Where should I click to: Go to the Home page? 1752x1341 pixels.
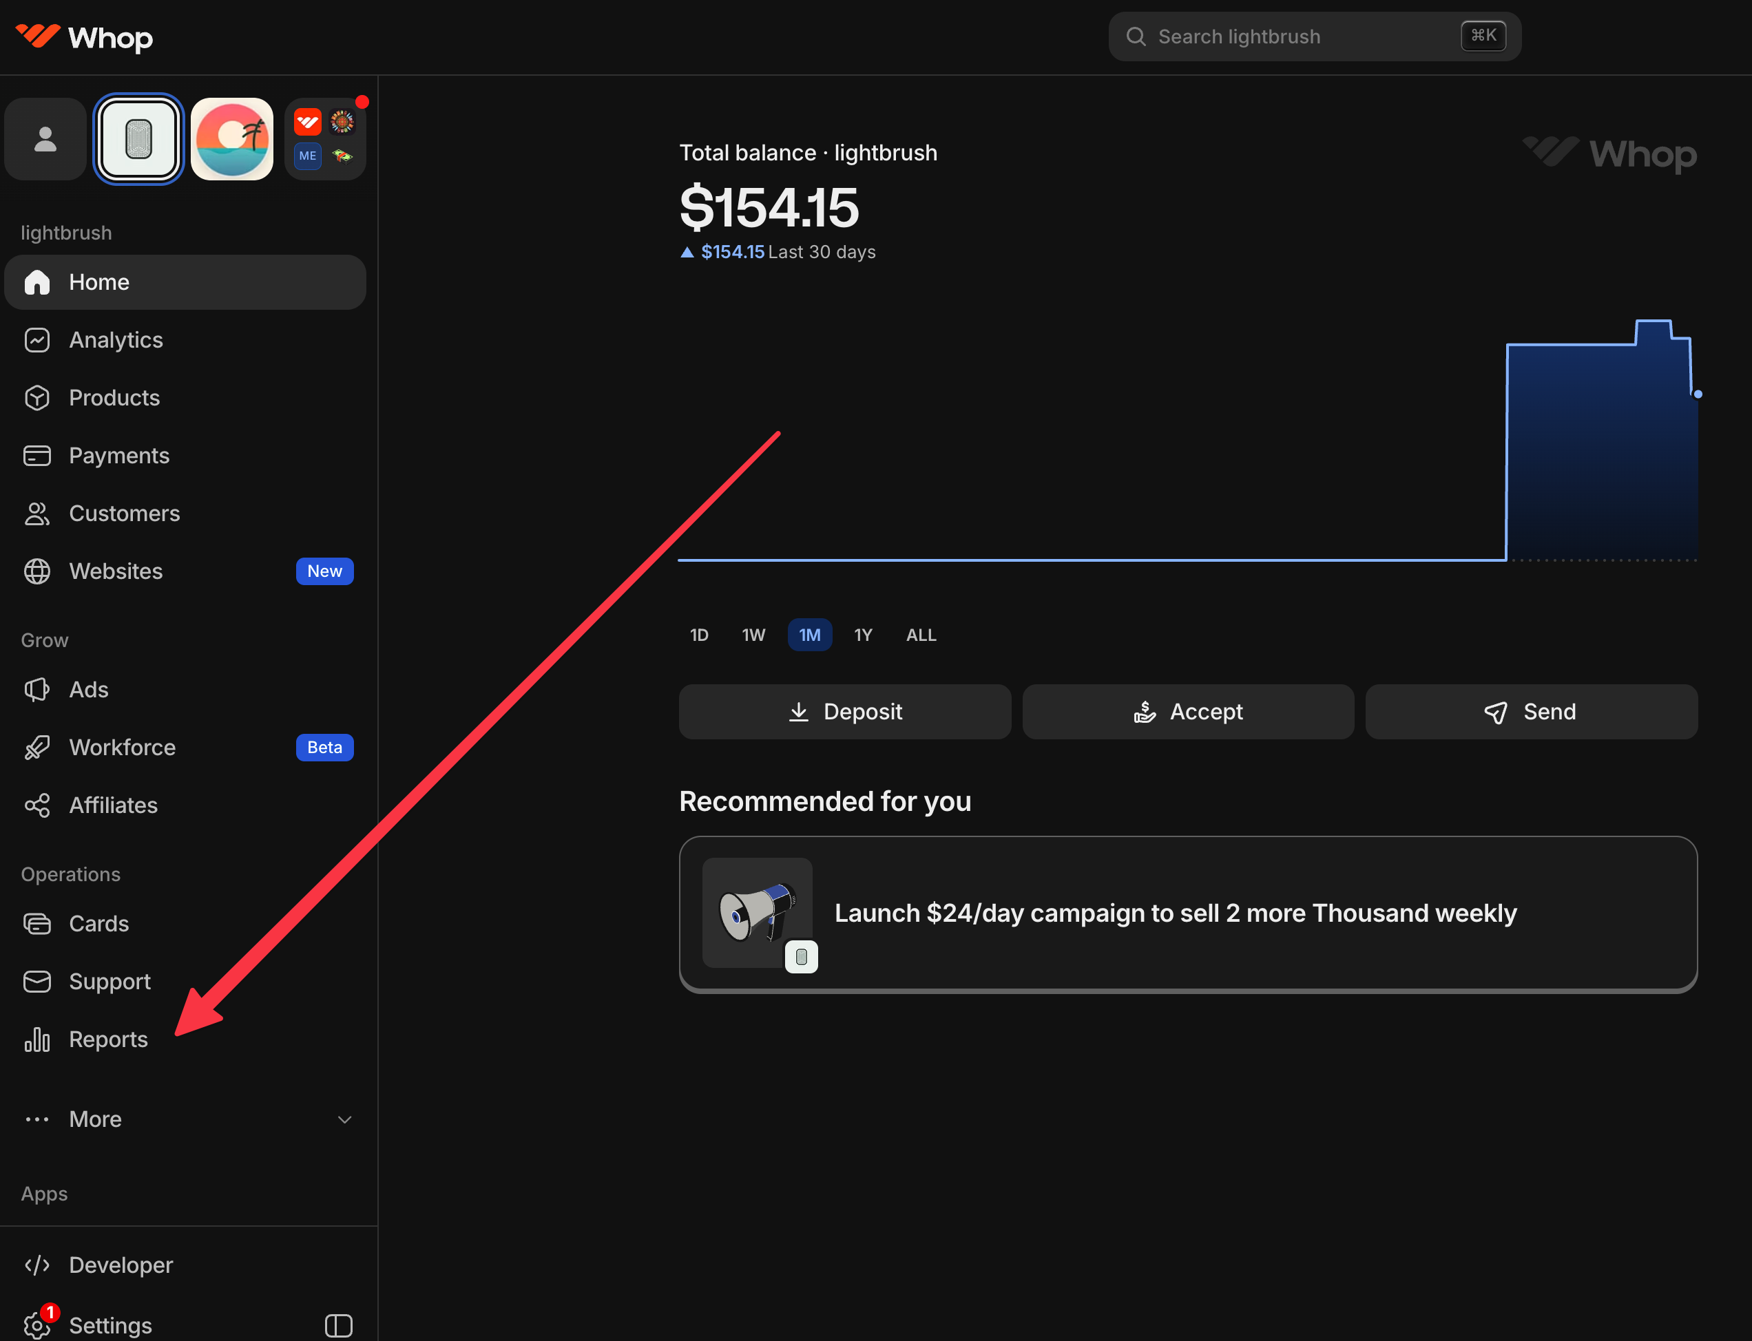(x=185, y=282)
